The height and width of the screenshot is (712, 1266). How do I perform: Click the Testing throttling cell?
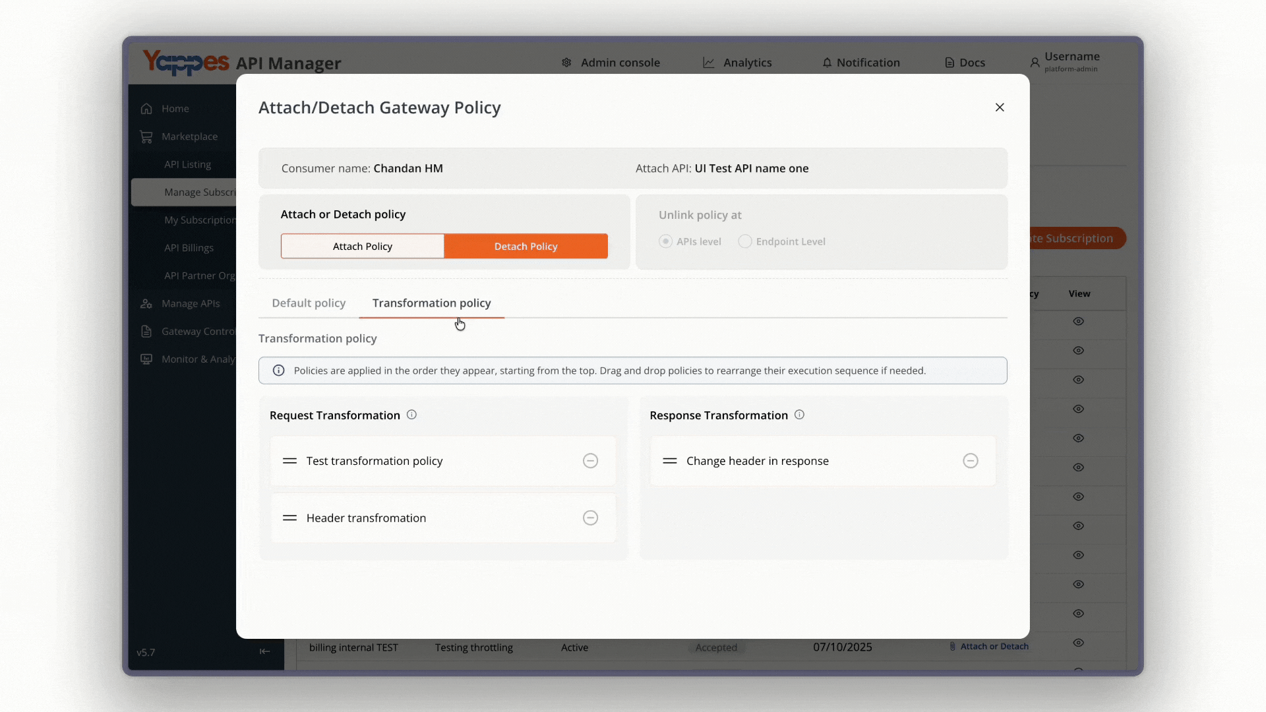point(474,647)
